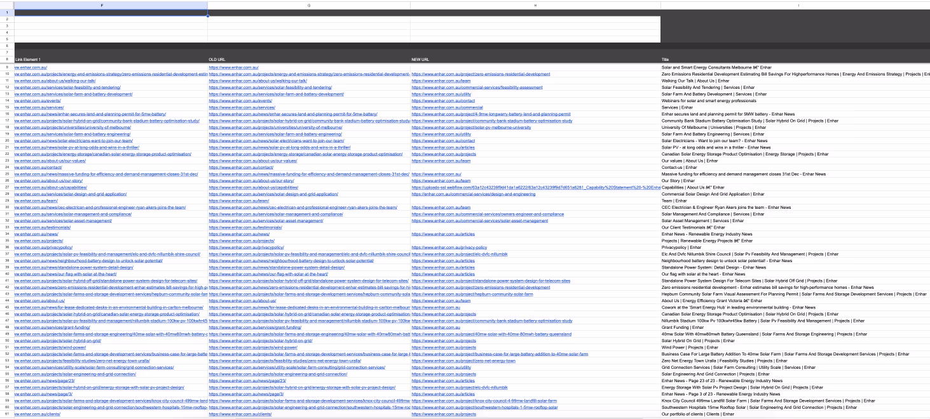Click row number 25 header

click(6, 174)
